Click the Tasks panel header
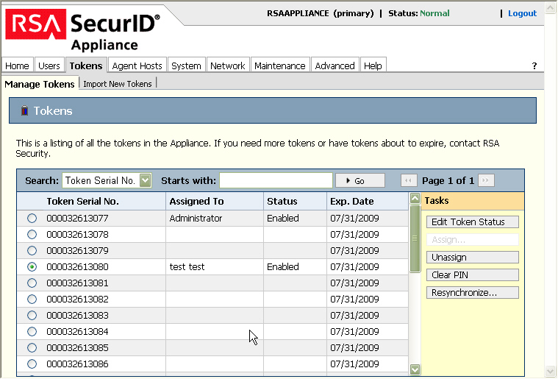This screenshot has height=379, width=558. click(473, 201)
